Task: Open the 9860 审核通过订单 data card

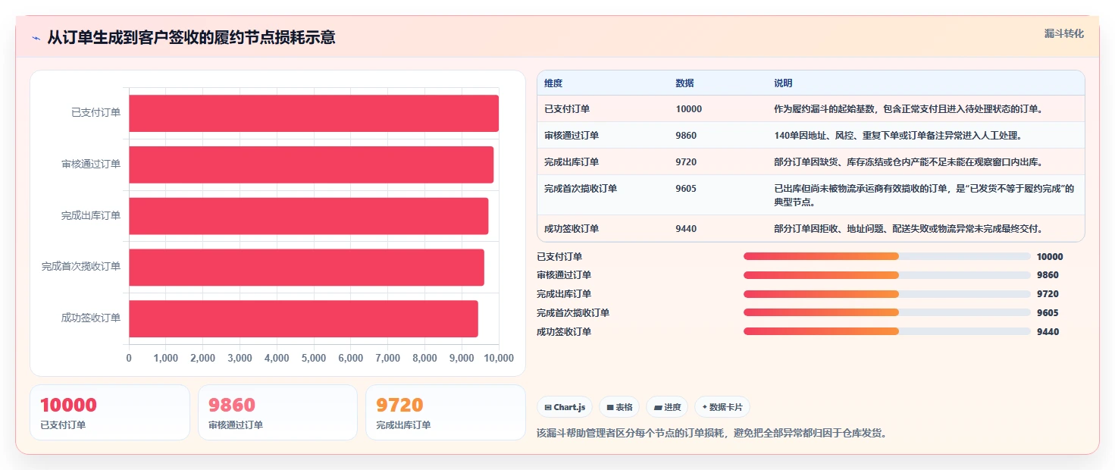Action: click(x=277, y=412)
